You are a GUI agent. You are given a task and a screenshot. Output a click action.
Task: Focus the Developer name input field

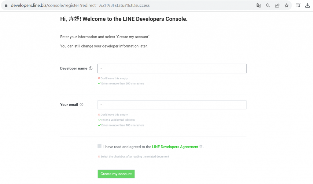tap(172, 69)
